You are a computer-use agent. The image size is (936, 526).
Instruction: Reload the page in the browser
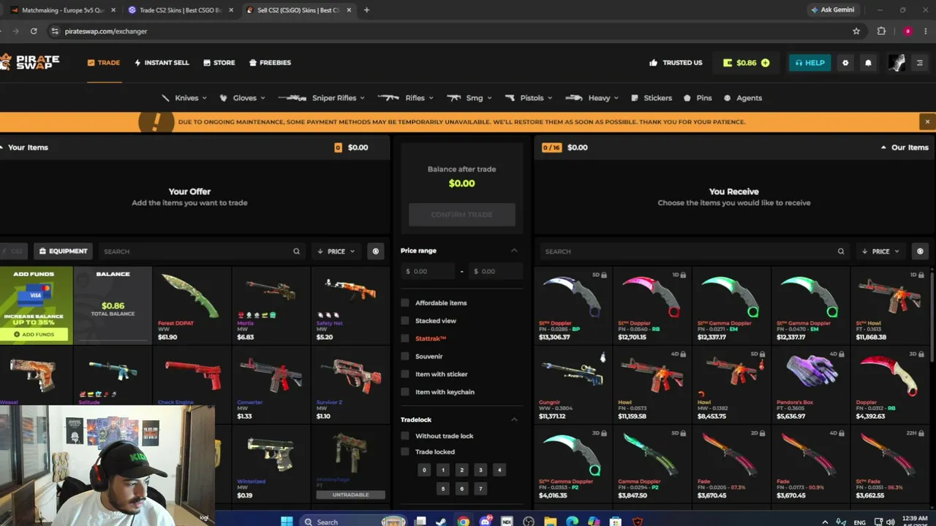coord(34,31)
